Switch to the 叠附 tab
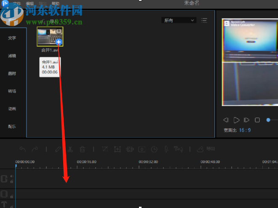The width and height of the screenshot is (278, 208). click(12, 74)
